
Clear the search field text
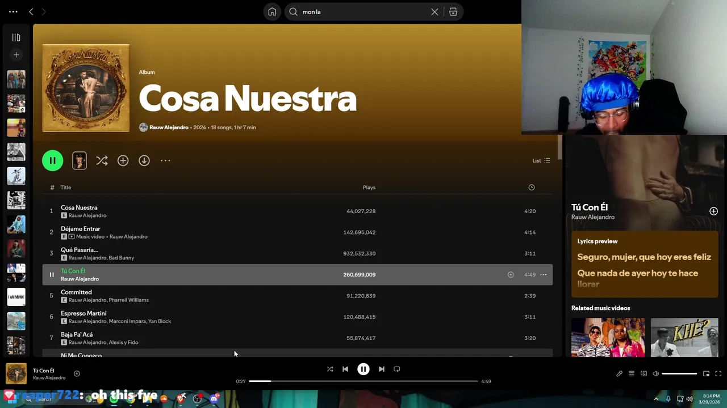[x=434, y=12]
